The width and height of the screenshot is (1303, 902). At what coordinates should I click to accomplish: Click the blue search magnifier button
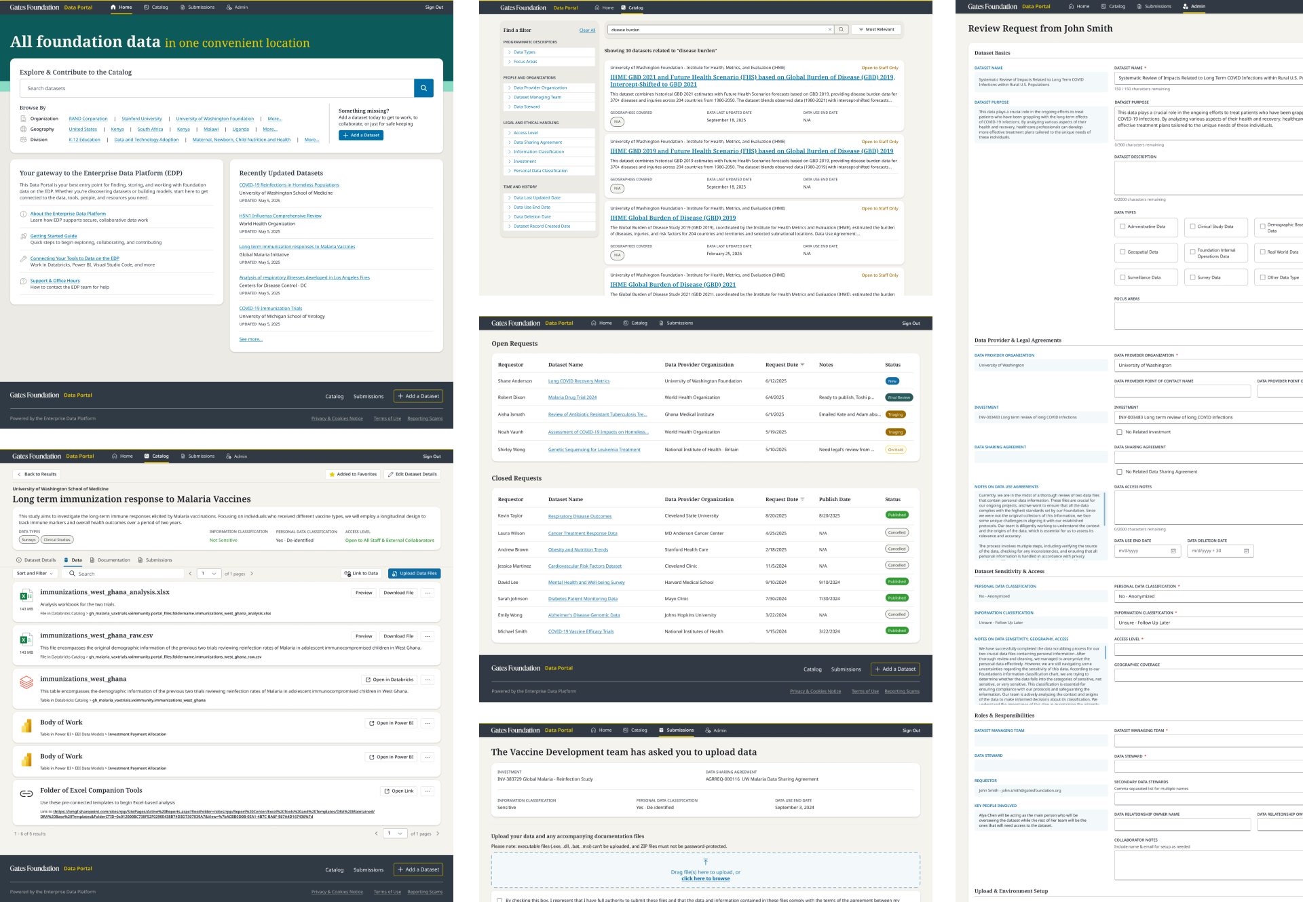pos(423,88)
